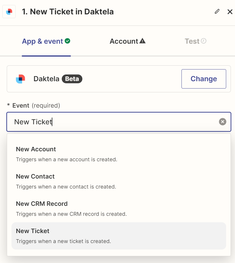Switch to the App & event tab
The width and height of the screenshot is (235, 263).
pyautogui.click(x=43, y=41)
